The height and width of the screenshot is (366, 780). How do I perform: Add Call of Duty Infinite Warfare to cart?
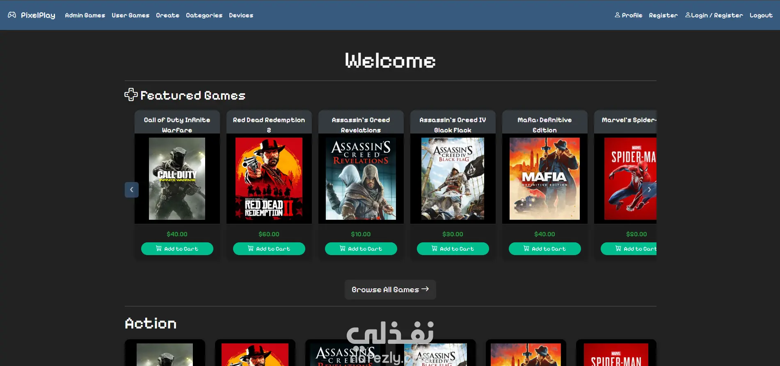(x=177, y=249)
